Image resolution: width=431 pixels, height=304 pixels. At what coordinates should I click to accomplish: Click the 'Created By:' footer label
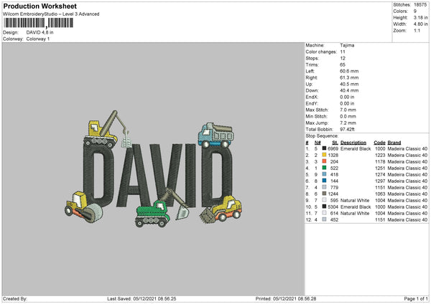click(x=15, y=298)
